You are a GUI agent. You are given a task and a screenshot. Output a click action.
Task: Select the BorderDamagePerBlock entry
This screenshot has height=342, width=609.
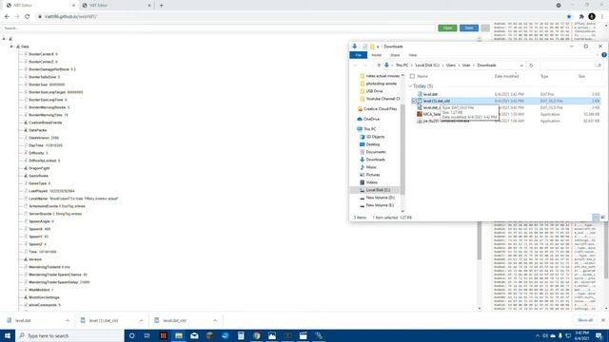pyautogui.click(x=51, y=69)
